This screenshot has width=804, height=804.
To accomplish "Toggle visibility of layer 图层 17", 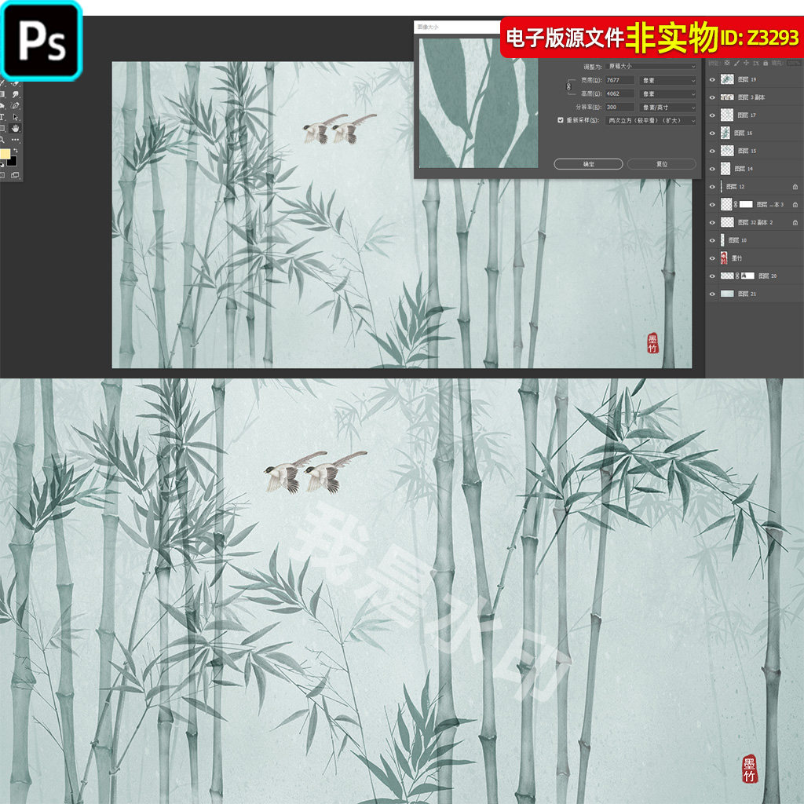I will [711, 115].
